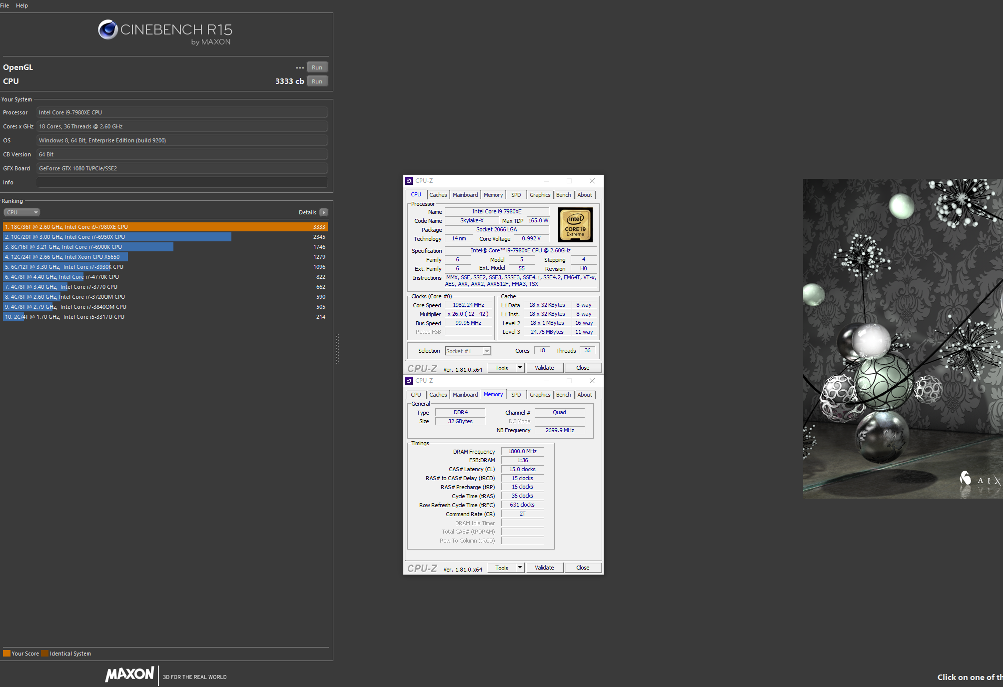Screen dimensions: 1003x687
Task: Switch to Caches tab in upper CPU-Z
Action: pyautogui.click(x=438, y=195)
